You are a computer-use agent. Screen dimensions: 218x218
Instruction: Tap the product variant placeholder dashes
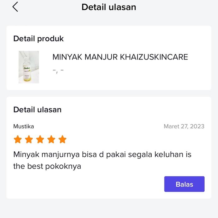(58, 71)
